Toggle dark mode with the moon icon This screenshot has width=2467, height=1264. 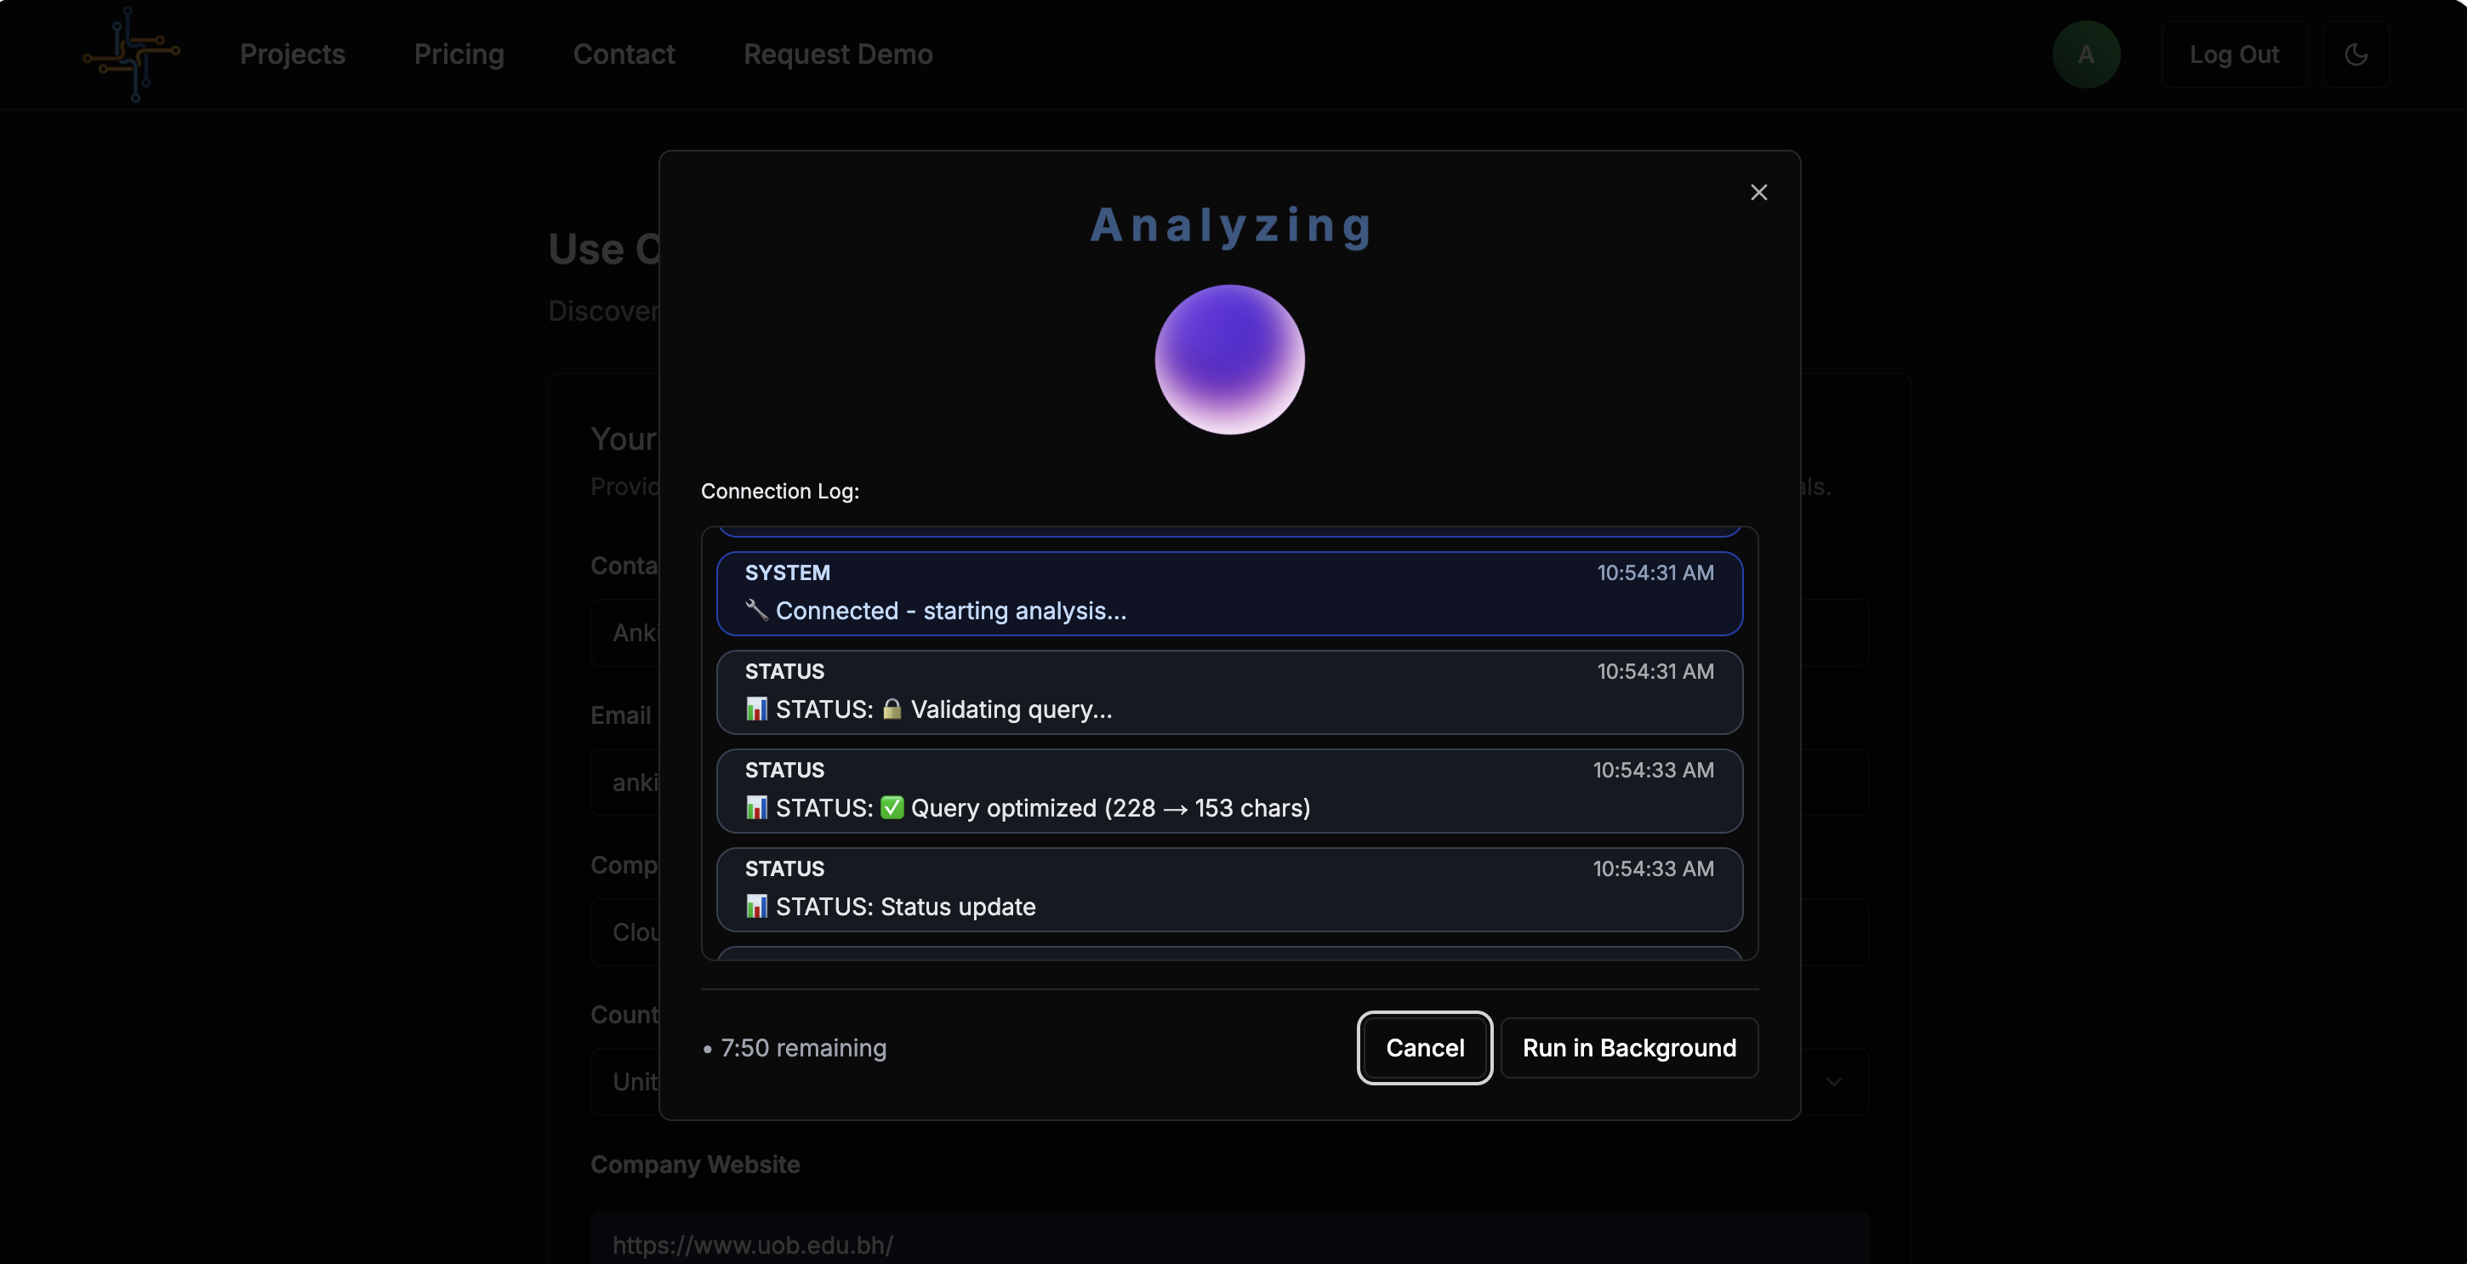(x=2357, y=54)
